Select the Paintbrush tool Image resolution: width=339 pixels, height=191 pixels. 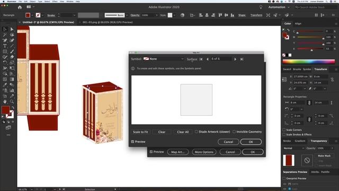pyautogui.click(x=12, y=51)
